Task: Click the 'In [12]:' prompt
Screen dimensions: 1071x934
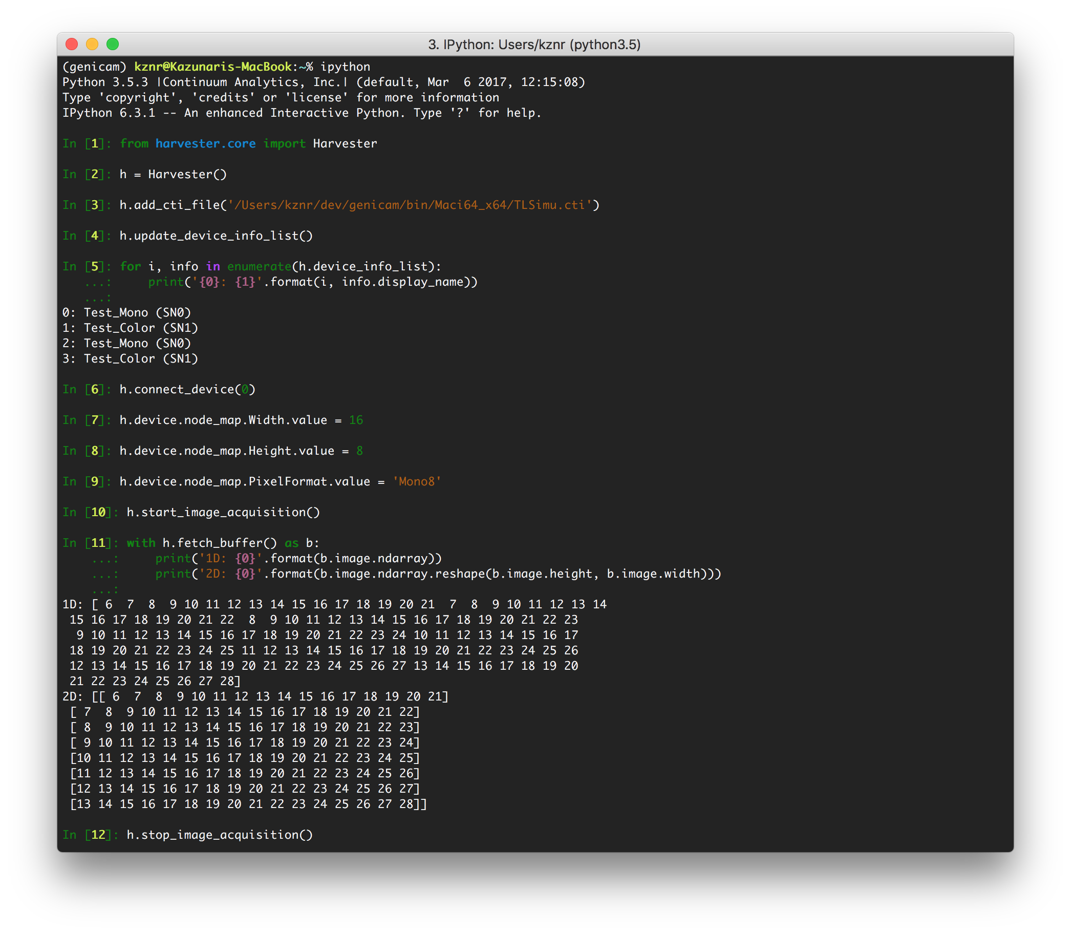Action: [x=91, y=835]
